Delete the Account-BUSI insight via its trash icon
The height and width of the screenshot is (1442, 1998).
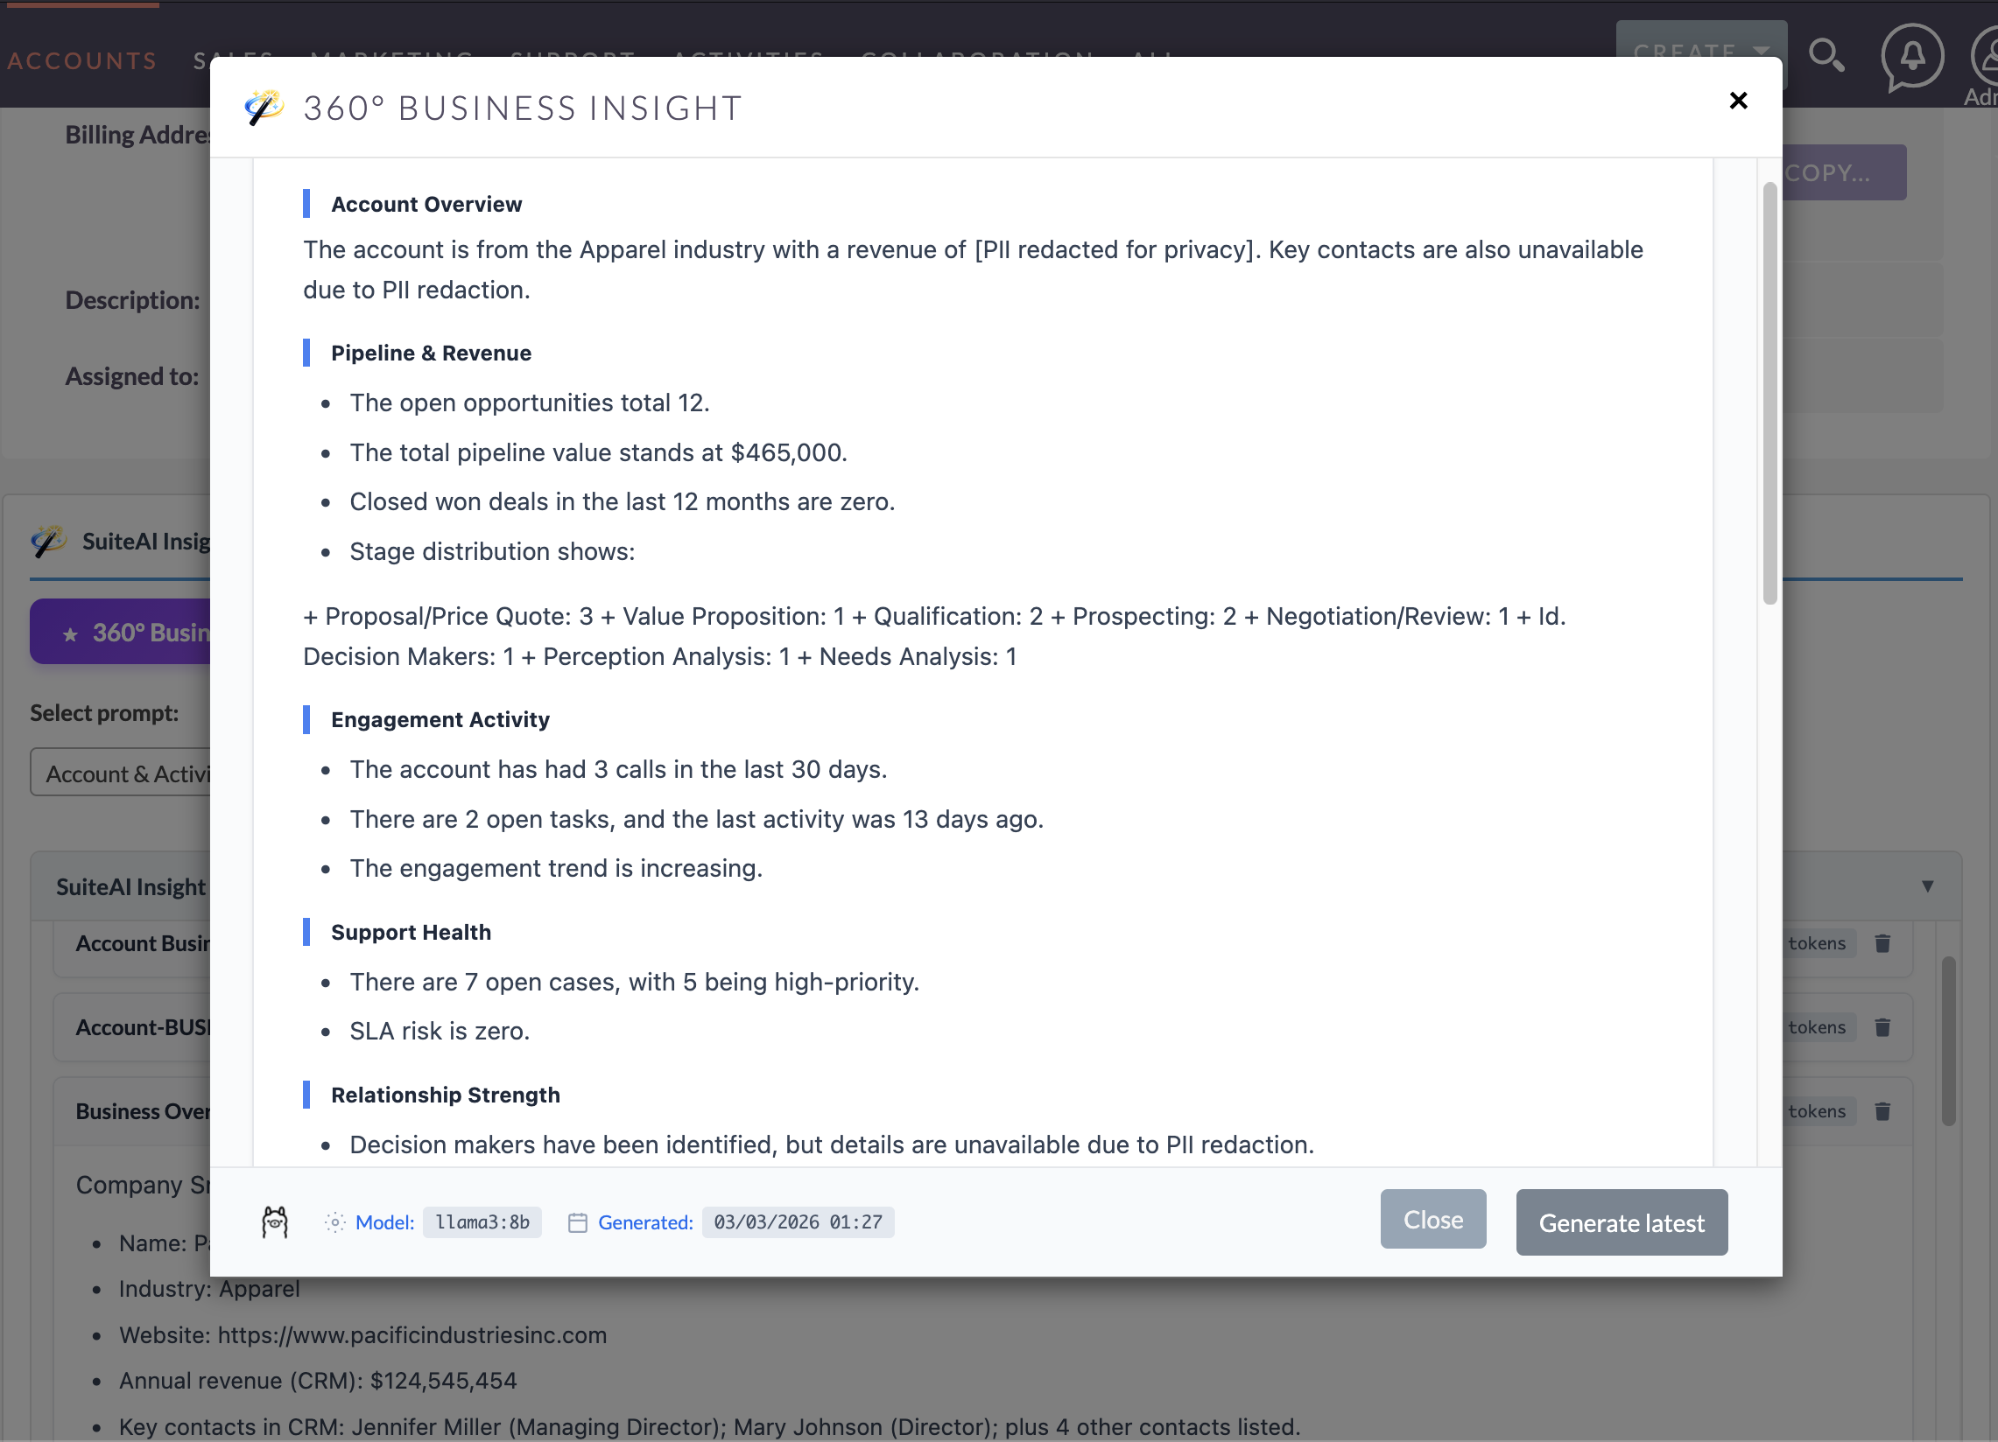pos(1883,1026)
